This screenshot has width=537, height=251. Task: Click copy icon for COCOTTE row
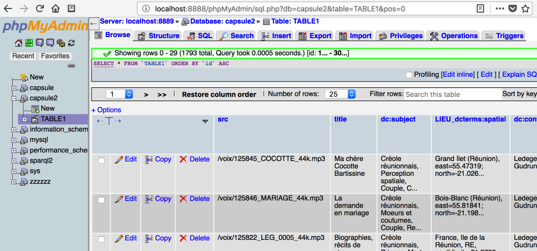tap(149, 159)
